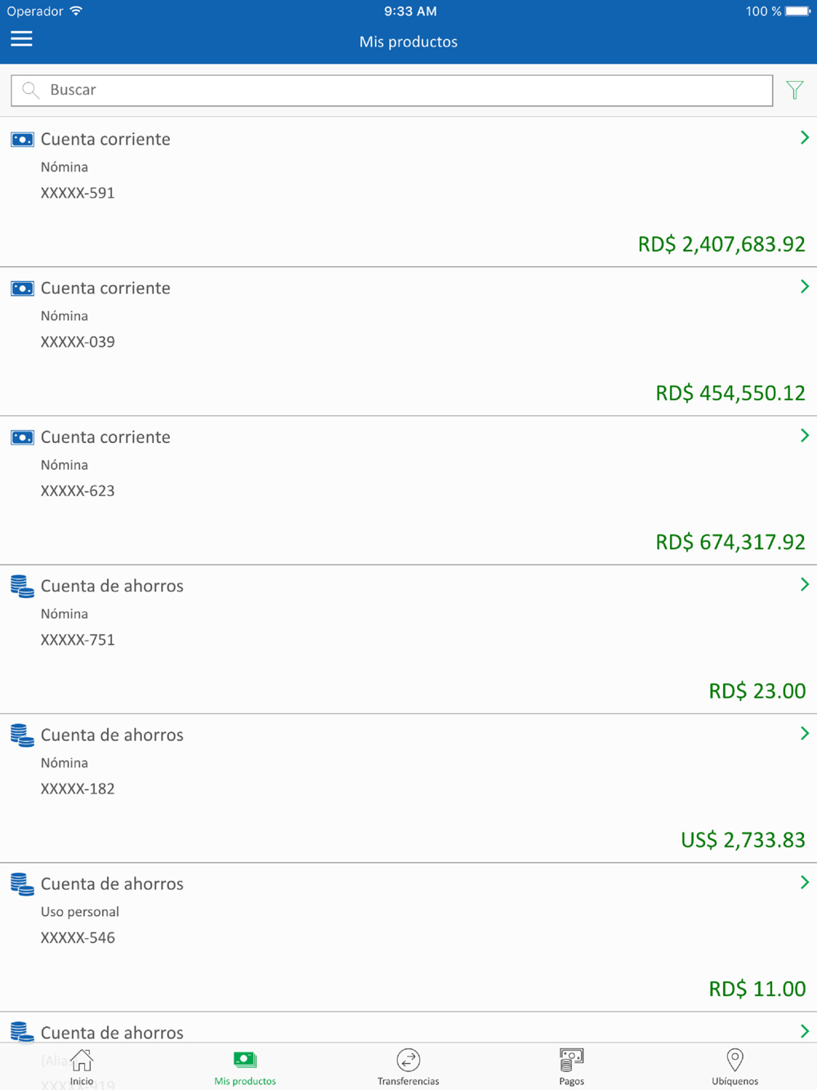Select the Mis productos tab
The height and width of the screenshot is (1090, 817).
[245, 1066]
